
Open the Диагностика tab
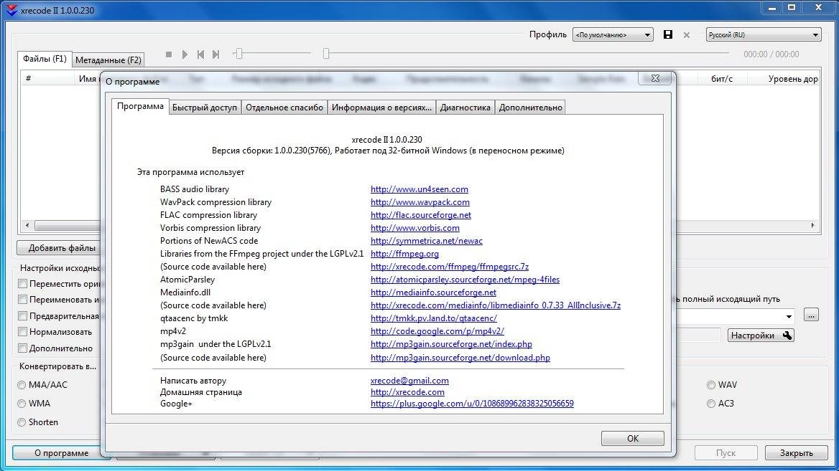[x=465, y=108]
